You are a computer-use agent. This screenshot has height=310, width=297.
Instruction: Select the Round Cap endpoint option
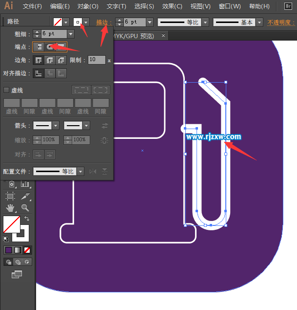coord(50,47)
